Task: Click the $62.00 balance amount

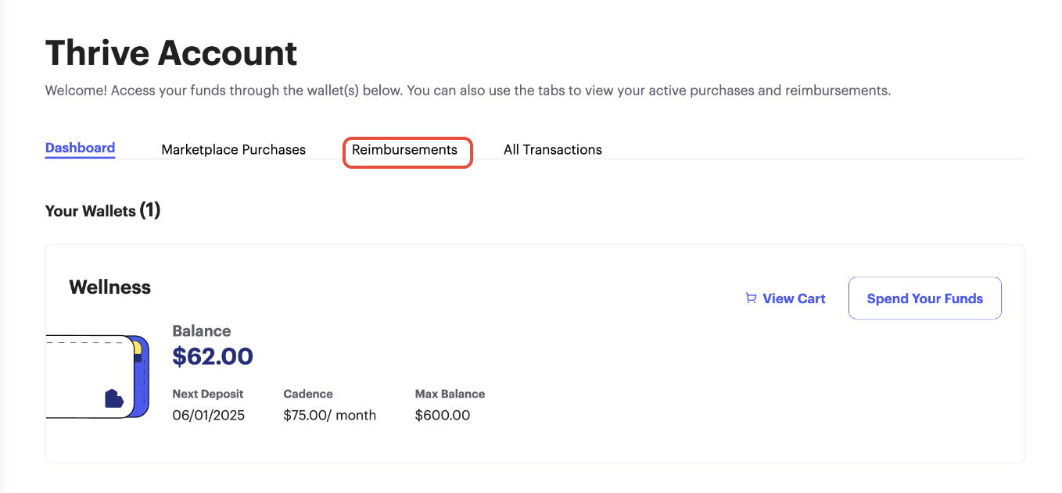Action: [213, 356]
